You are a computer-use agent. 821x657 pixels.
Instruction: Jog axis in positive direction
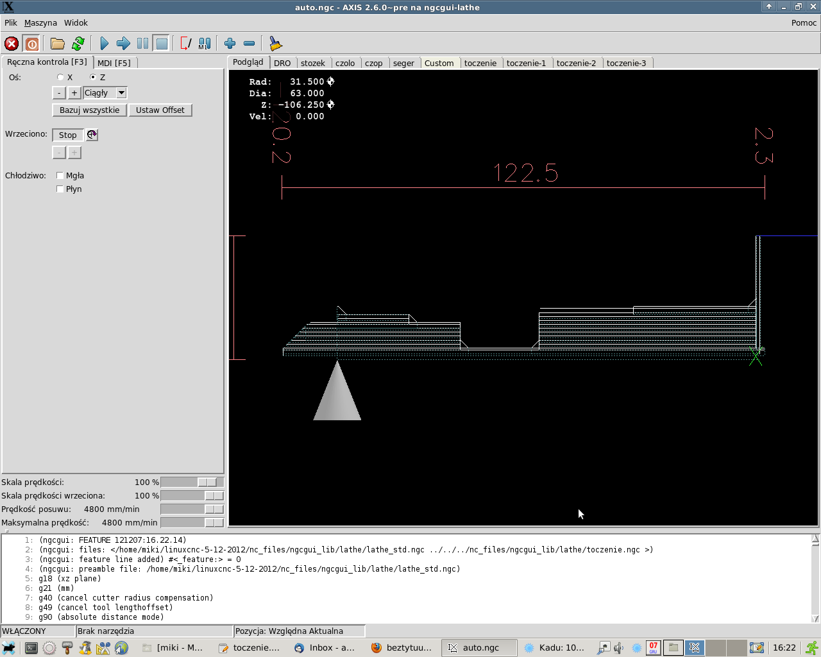pyautogui.click(x=74, y=93)
